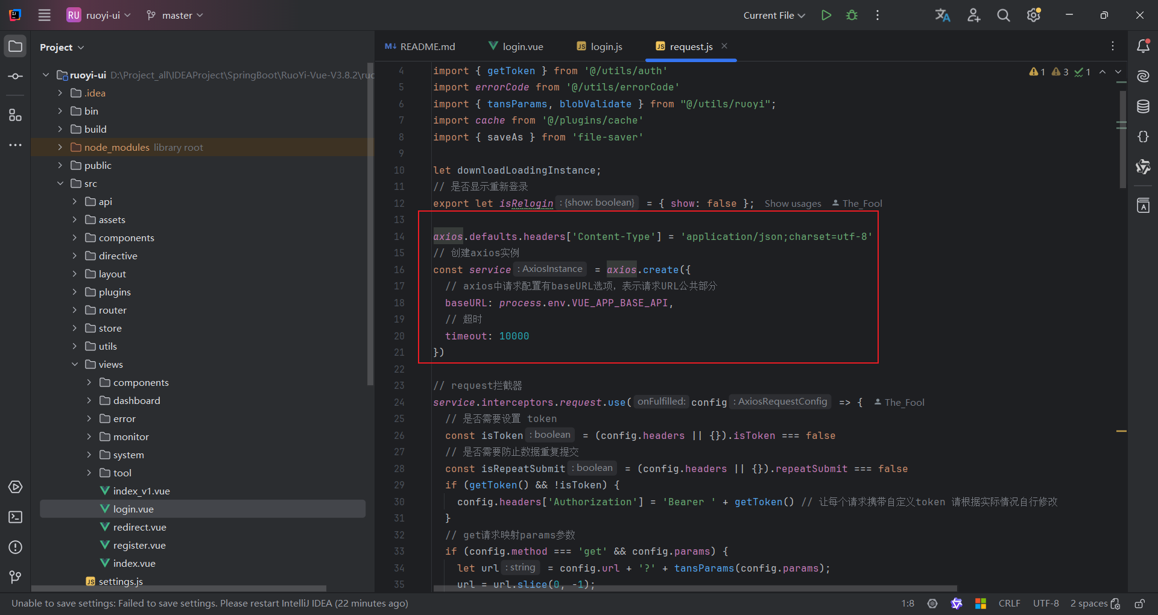
Task: Open the Terminal tool window
Action: pyautogui.click(x=15, y=517)
